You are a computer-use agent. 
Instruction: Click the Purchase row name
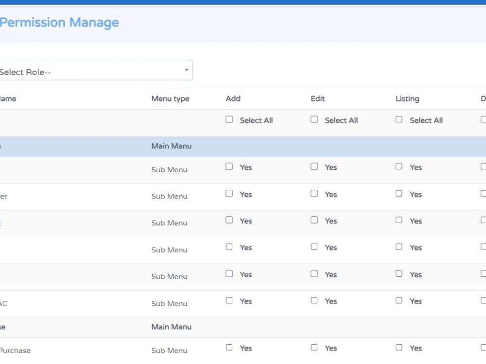(15, 350)
